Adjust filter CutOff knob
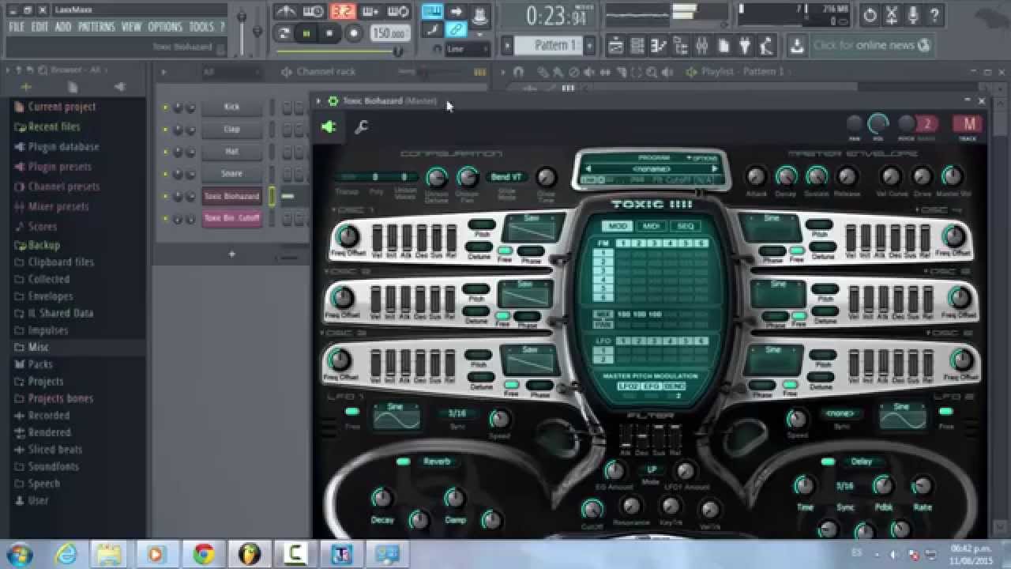 (592, 508)
